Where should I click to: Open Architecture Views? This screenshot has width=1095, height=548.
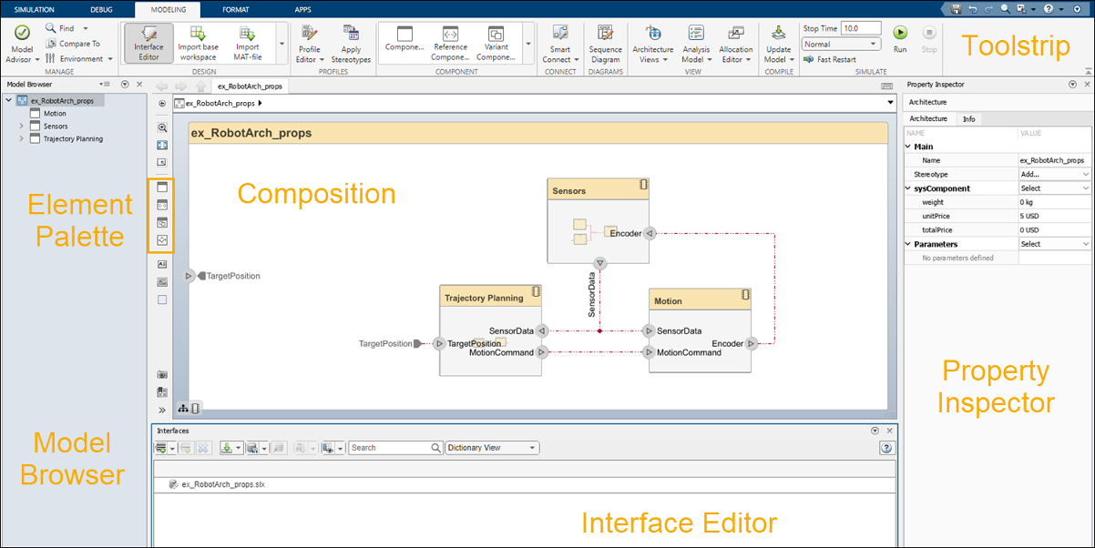(x=653, y=44)
